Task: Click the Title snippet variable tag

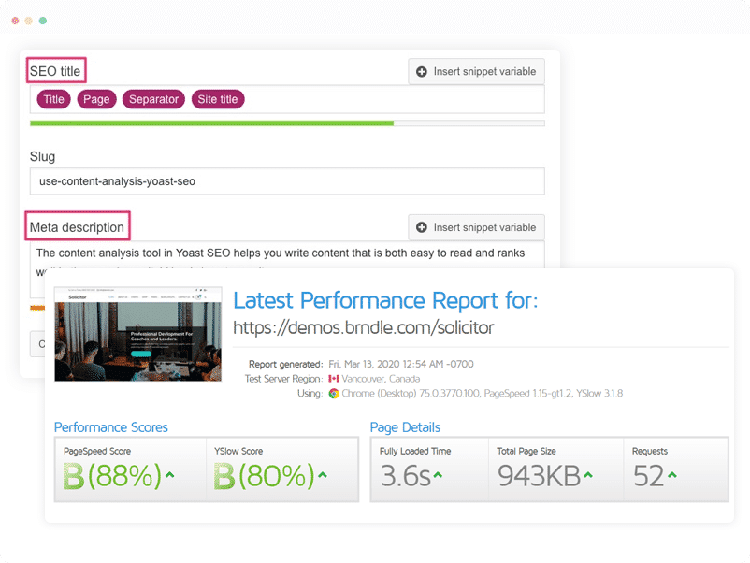Action: coord(53,99)
